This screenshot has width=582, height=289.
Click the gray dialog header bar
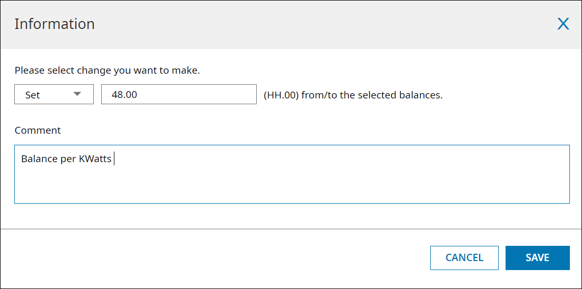pos(316,24)
